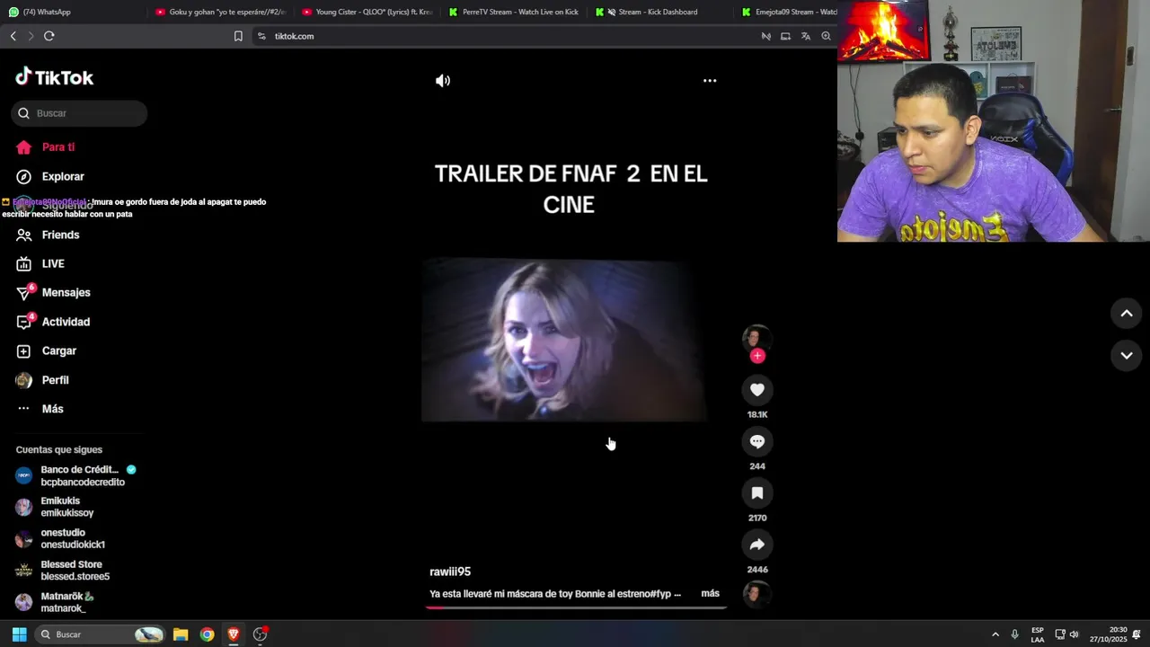
Task: Click the blocked-sensors icon in address bar
Action: click(766, 36)
